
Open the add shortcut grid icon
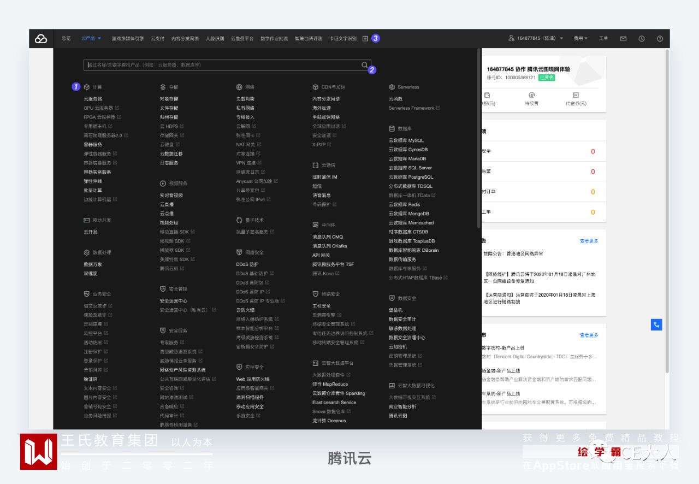point(365,38)
